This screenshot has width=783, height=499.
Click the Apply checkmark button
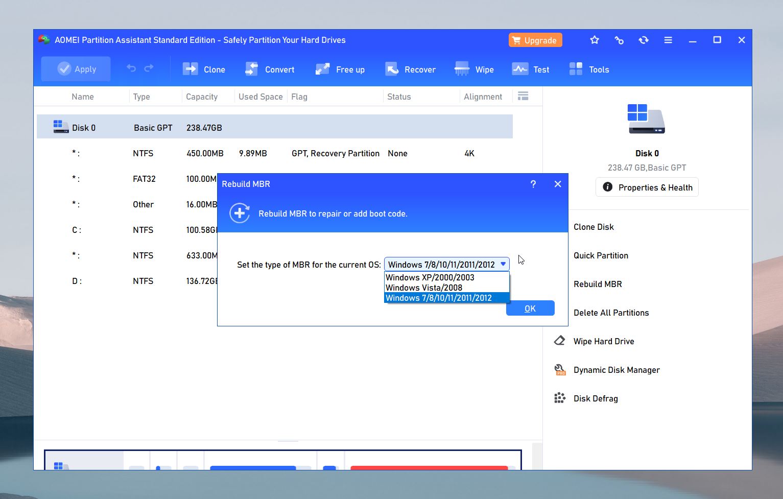coord(76,69)
